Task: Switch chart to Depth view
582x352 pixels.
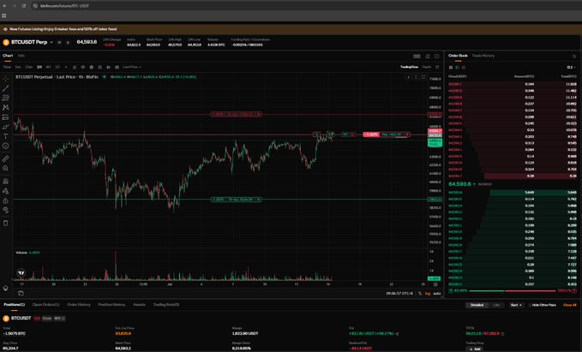Action: point(427,67)
